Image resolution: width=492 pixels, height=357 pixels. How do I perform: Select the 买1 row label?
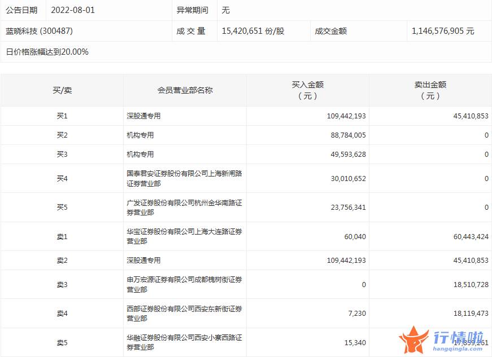pyautogui.click(x=62, y=116)
